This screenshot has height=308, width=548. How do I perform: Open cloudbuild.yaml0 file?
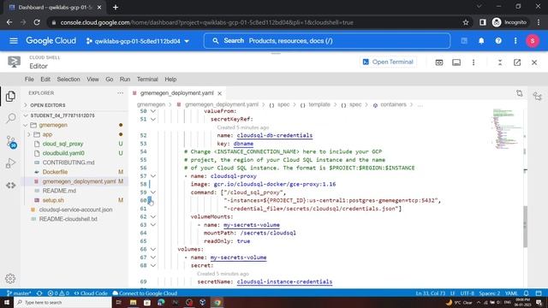[x=63, y=153]
